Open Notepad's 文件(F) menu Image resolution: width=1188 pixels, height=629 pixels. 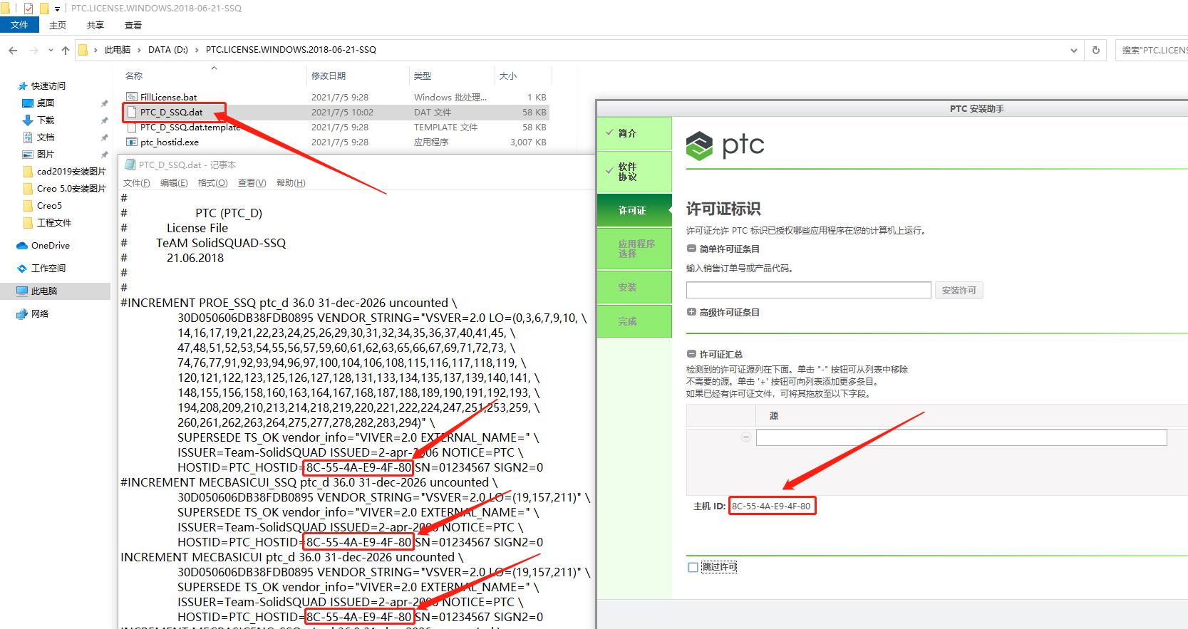(x=137, y=183)
